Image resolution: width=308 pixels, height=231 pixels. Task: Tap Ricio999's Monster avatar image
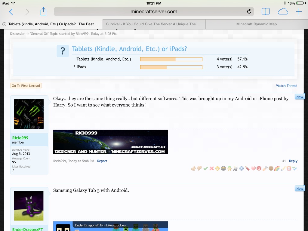29,114
